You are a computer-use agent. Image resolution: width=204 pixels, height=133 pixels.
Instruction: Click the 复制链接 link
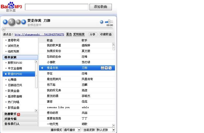pos(79,34)
